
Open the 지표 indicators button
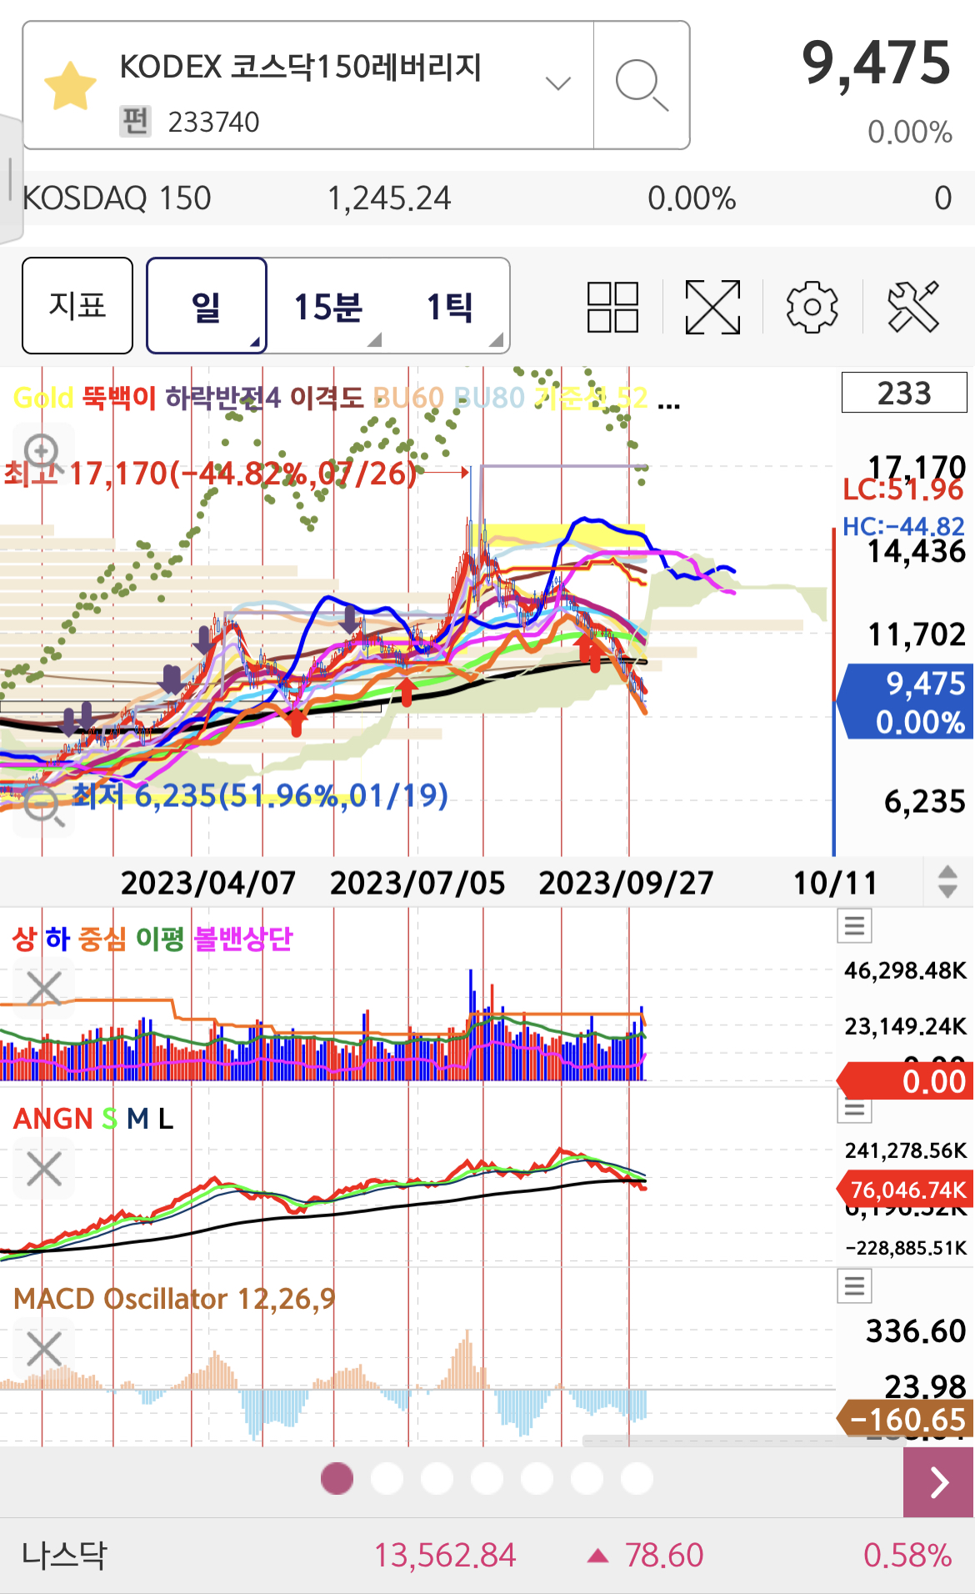pos(77,306)
